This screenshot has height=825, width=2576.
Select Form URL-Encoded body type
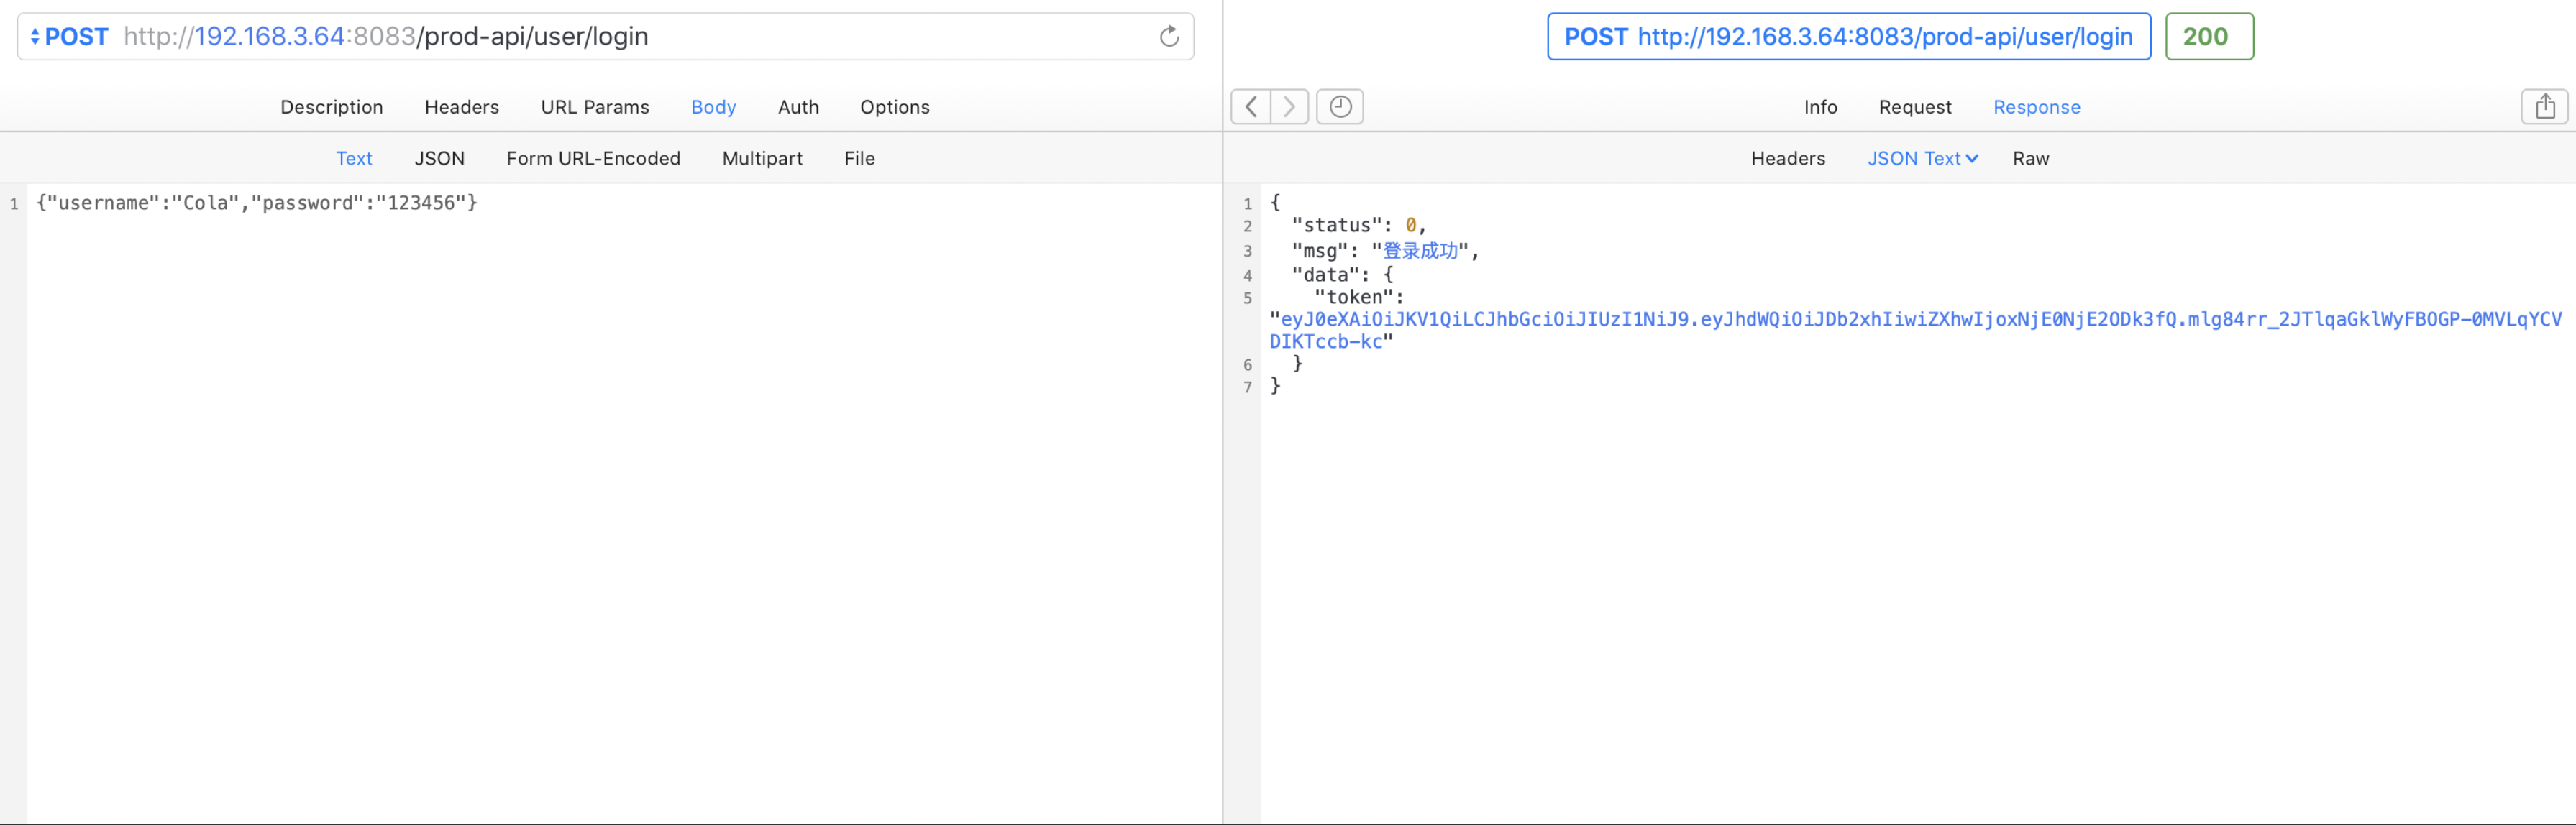pos(593,158)
